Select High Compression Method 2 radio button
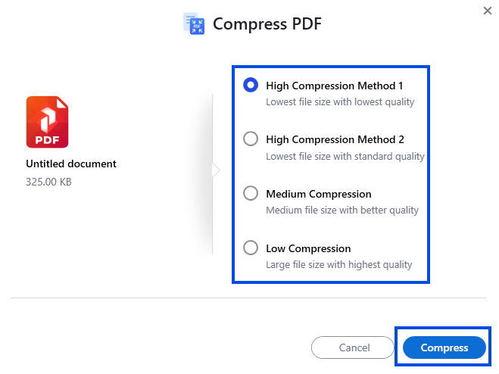The height and width of the screenshot is (374, 499). click(251, 139)
